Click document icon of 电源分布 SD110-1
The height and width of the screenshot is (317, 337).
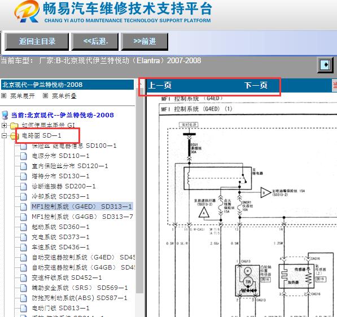(24, 156)
